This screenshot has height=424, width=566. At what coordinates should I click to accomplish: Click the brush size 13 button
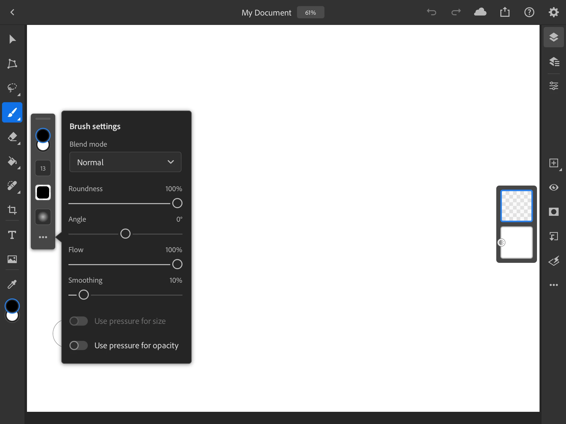click(x=43, y=168)
